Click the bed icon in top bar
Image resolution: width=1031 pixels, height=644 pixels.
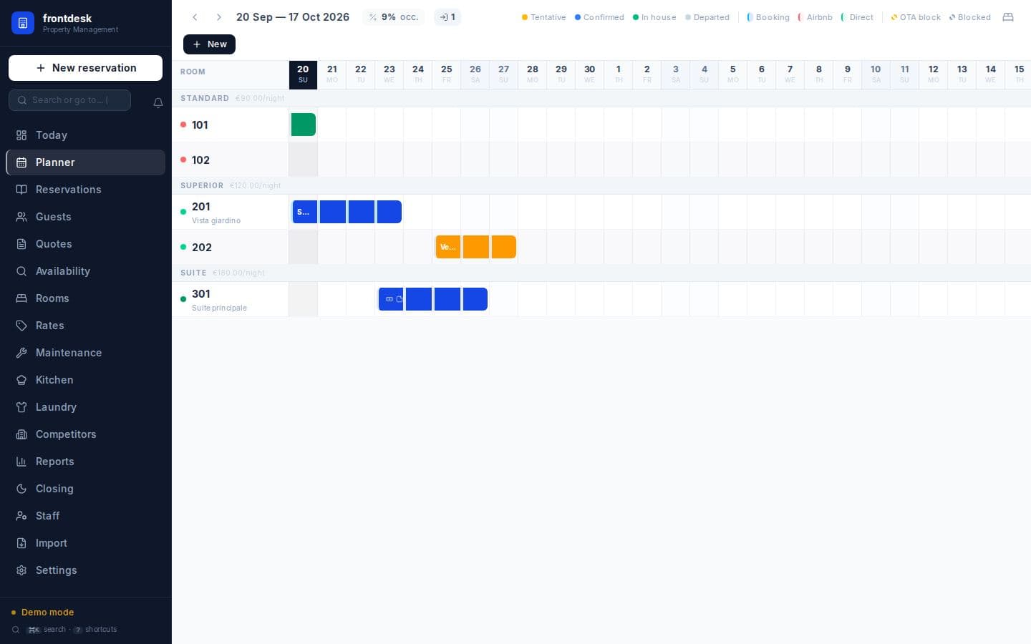click(1008, 17)
